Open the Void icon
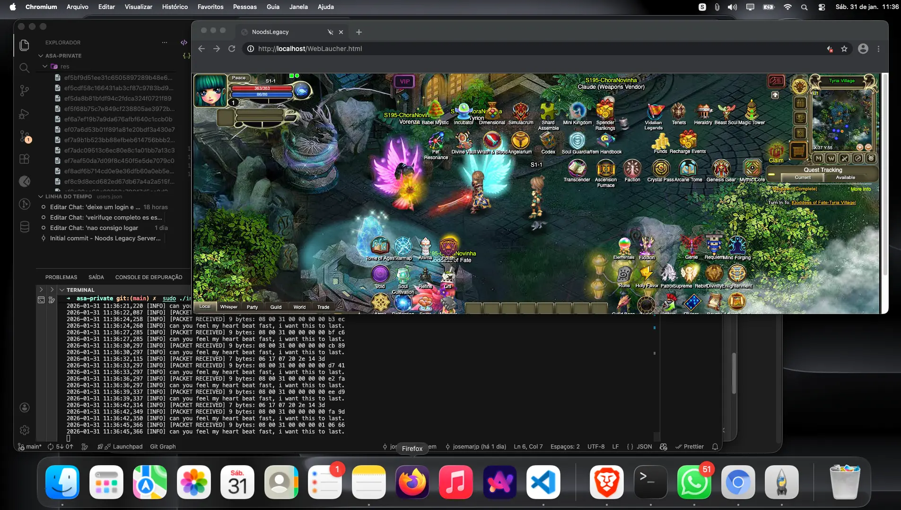The image size is (901, 510). (380, 274)
